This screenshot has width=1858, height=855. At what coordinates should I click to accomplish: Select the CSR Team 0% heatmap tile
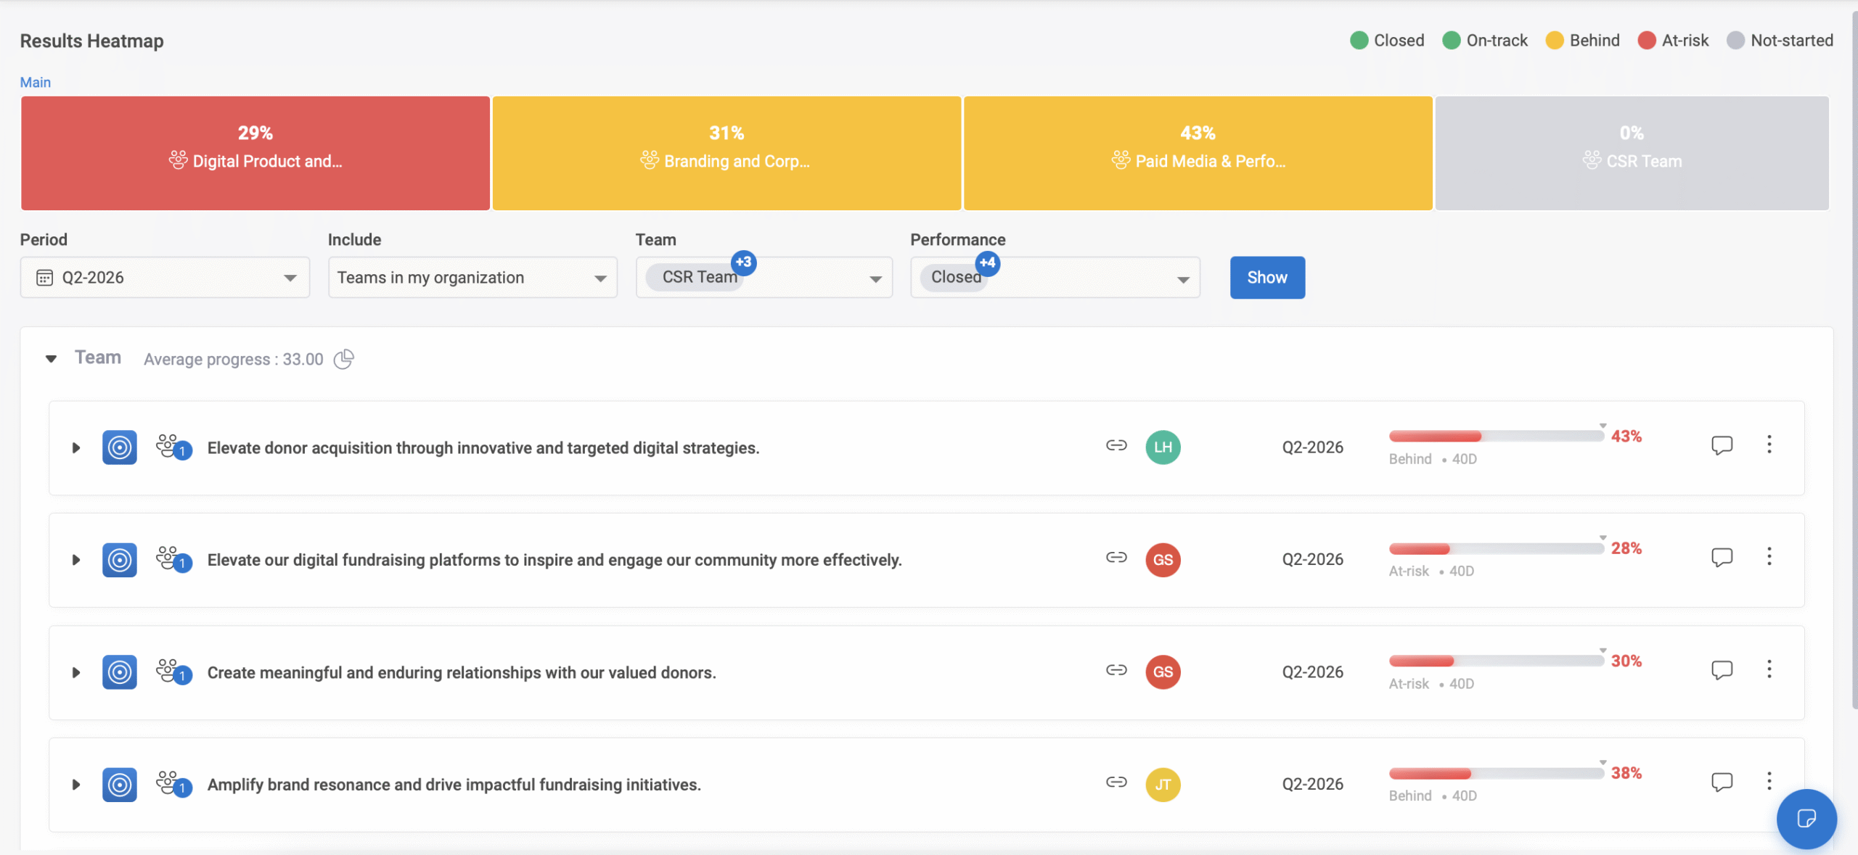[1632, 153]
